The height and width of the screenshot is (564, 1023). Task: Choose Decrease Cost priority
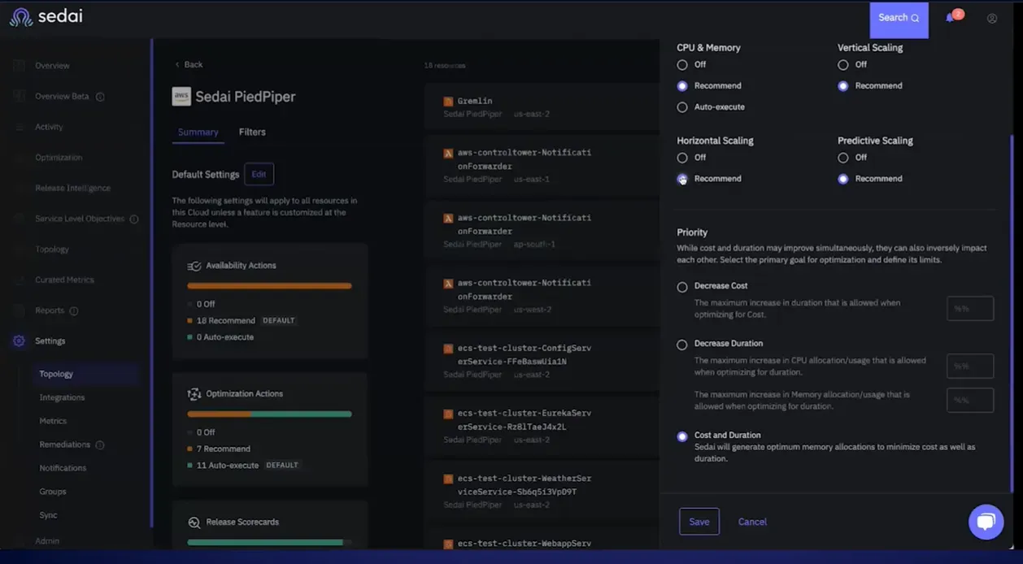[x=682, y=287]
